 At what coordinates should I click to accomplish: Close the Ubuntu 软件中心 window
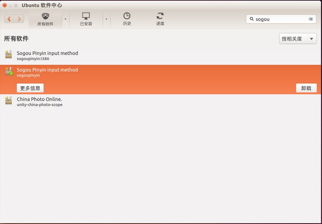tap(5, 5)
